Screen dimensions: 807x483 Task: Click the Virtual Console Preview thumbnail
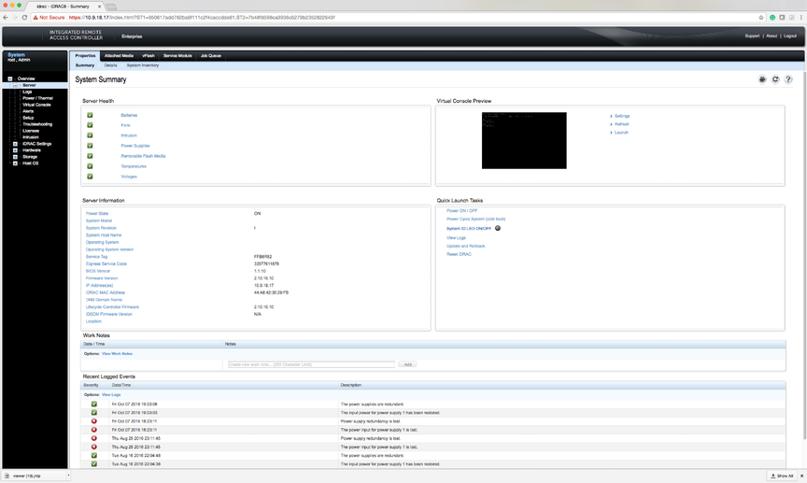(x=524, y=140)
